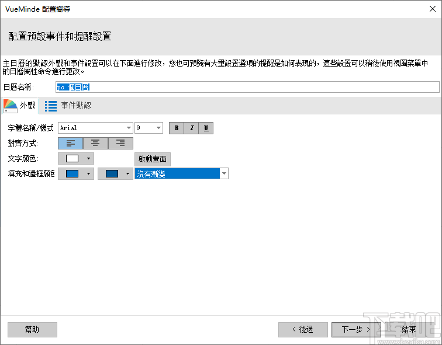The width and height of the screenshot is (442, 345).
Task: Click the white text color swatch
Action: [x=72, y=158]
